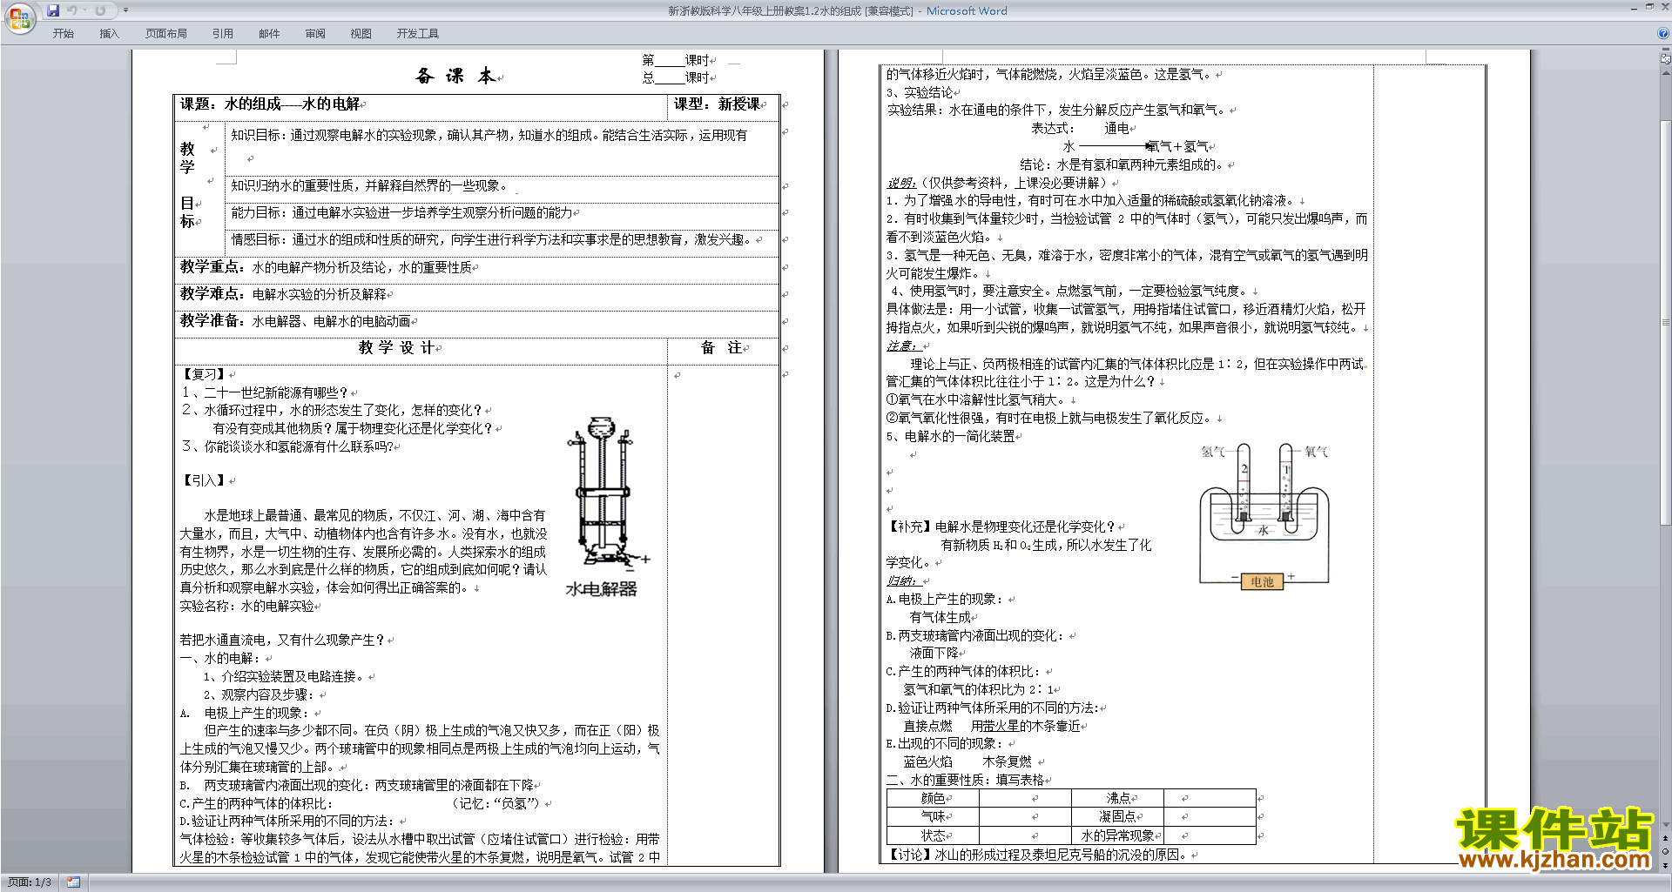Screen dimensions: 1672x892
Task: Click the 气味 table cell
Action: (933, 816)
